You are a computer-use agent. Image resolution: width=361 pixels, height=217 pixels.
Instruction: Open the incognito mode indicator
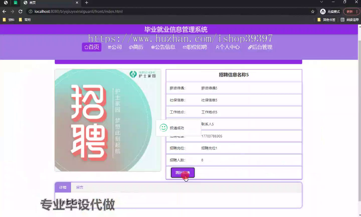pos(330,12)
